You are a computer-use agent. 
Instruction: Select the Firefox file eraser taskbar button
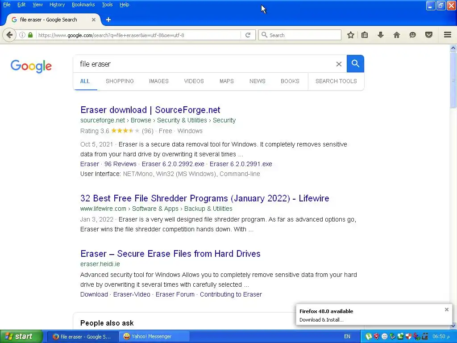[83, 337]
